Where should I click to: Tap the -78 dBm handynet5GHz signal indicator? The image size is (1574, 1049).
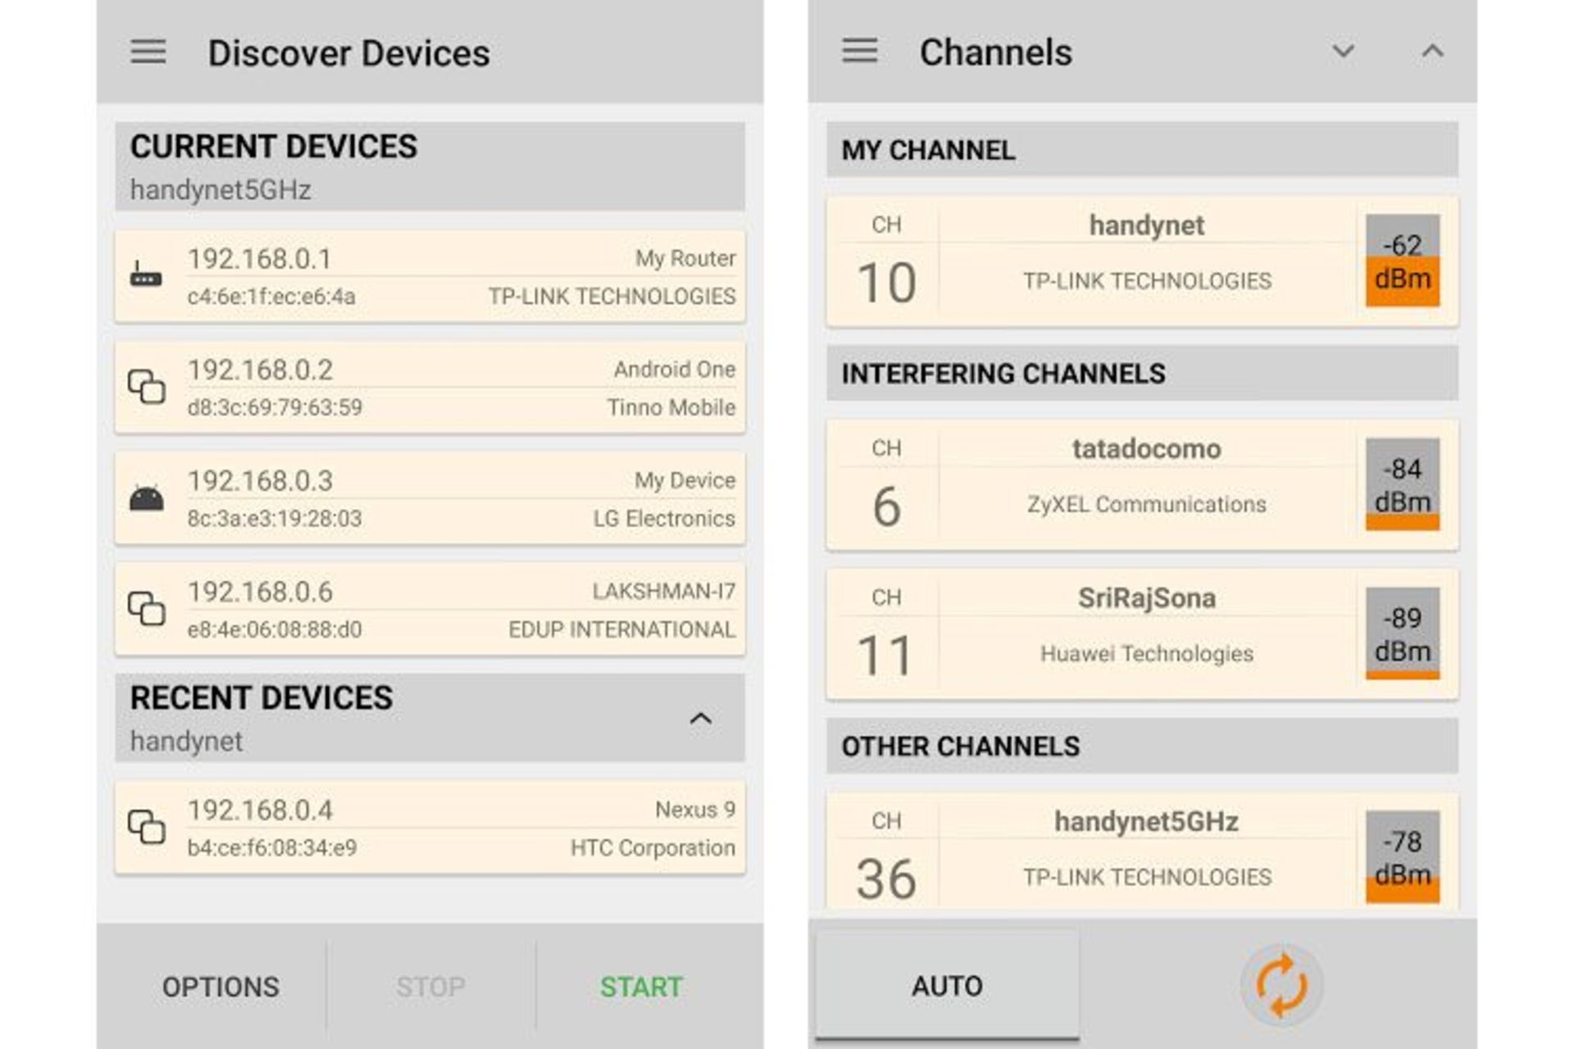click(x=1402, y=856)
